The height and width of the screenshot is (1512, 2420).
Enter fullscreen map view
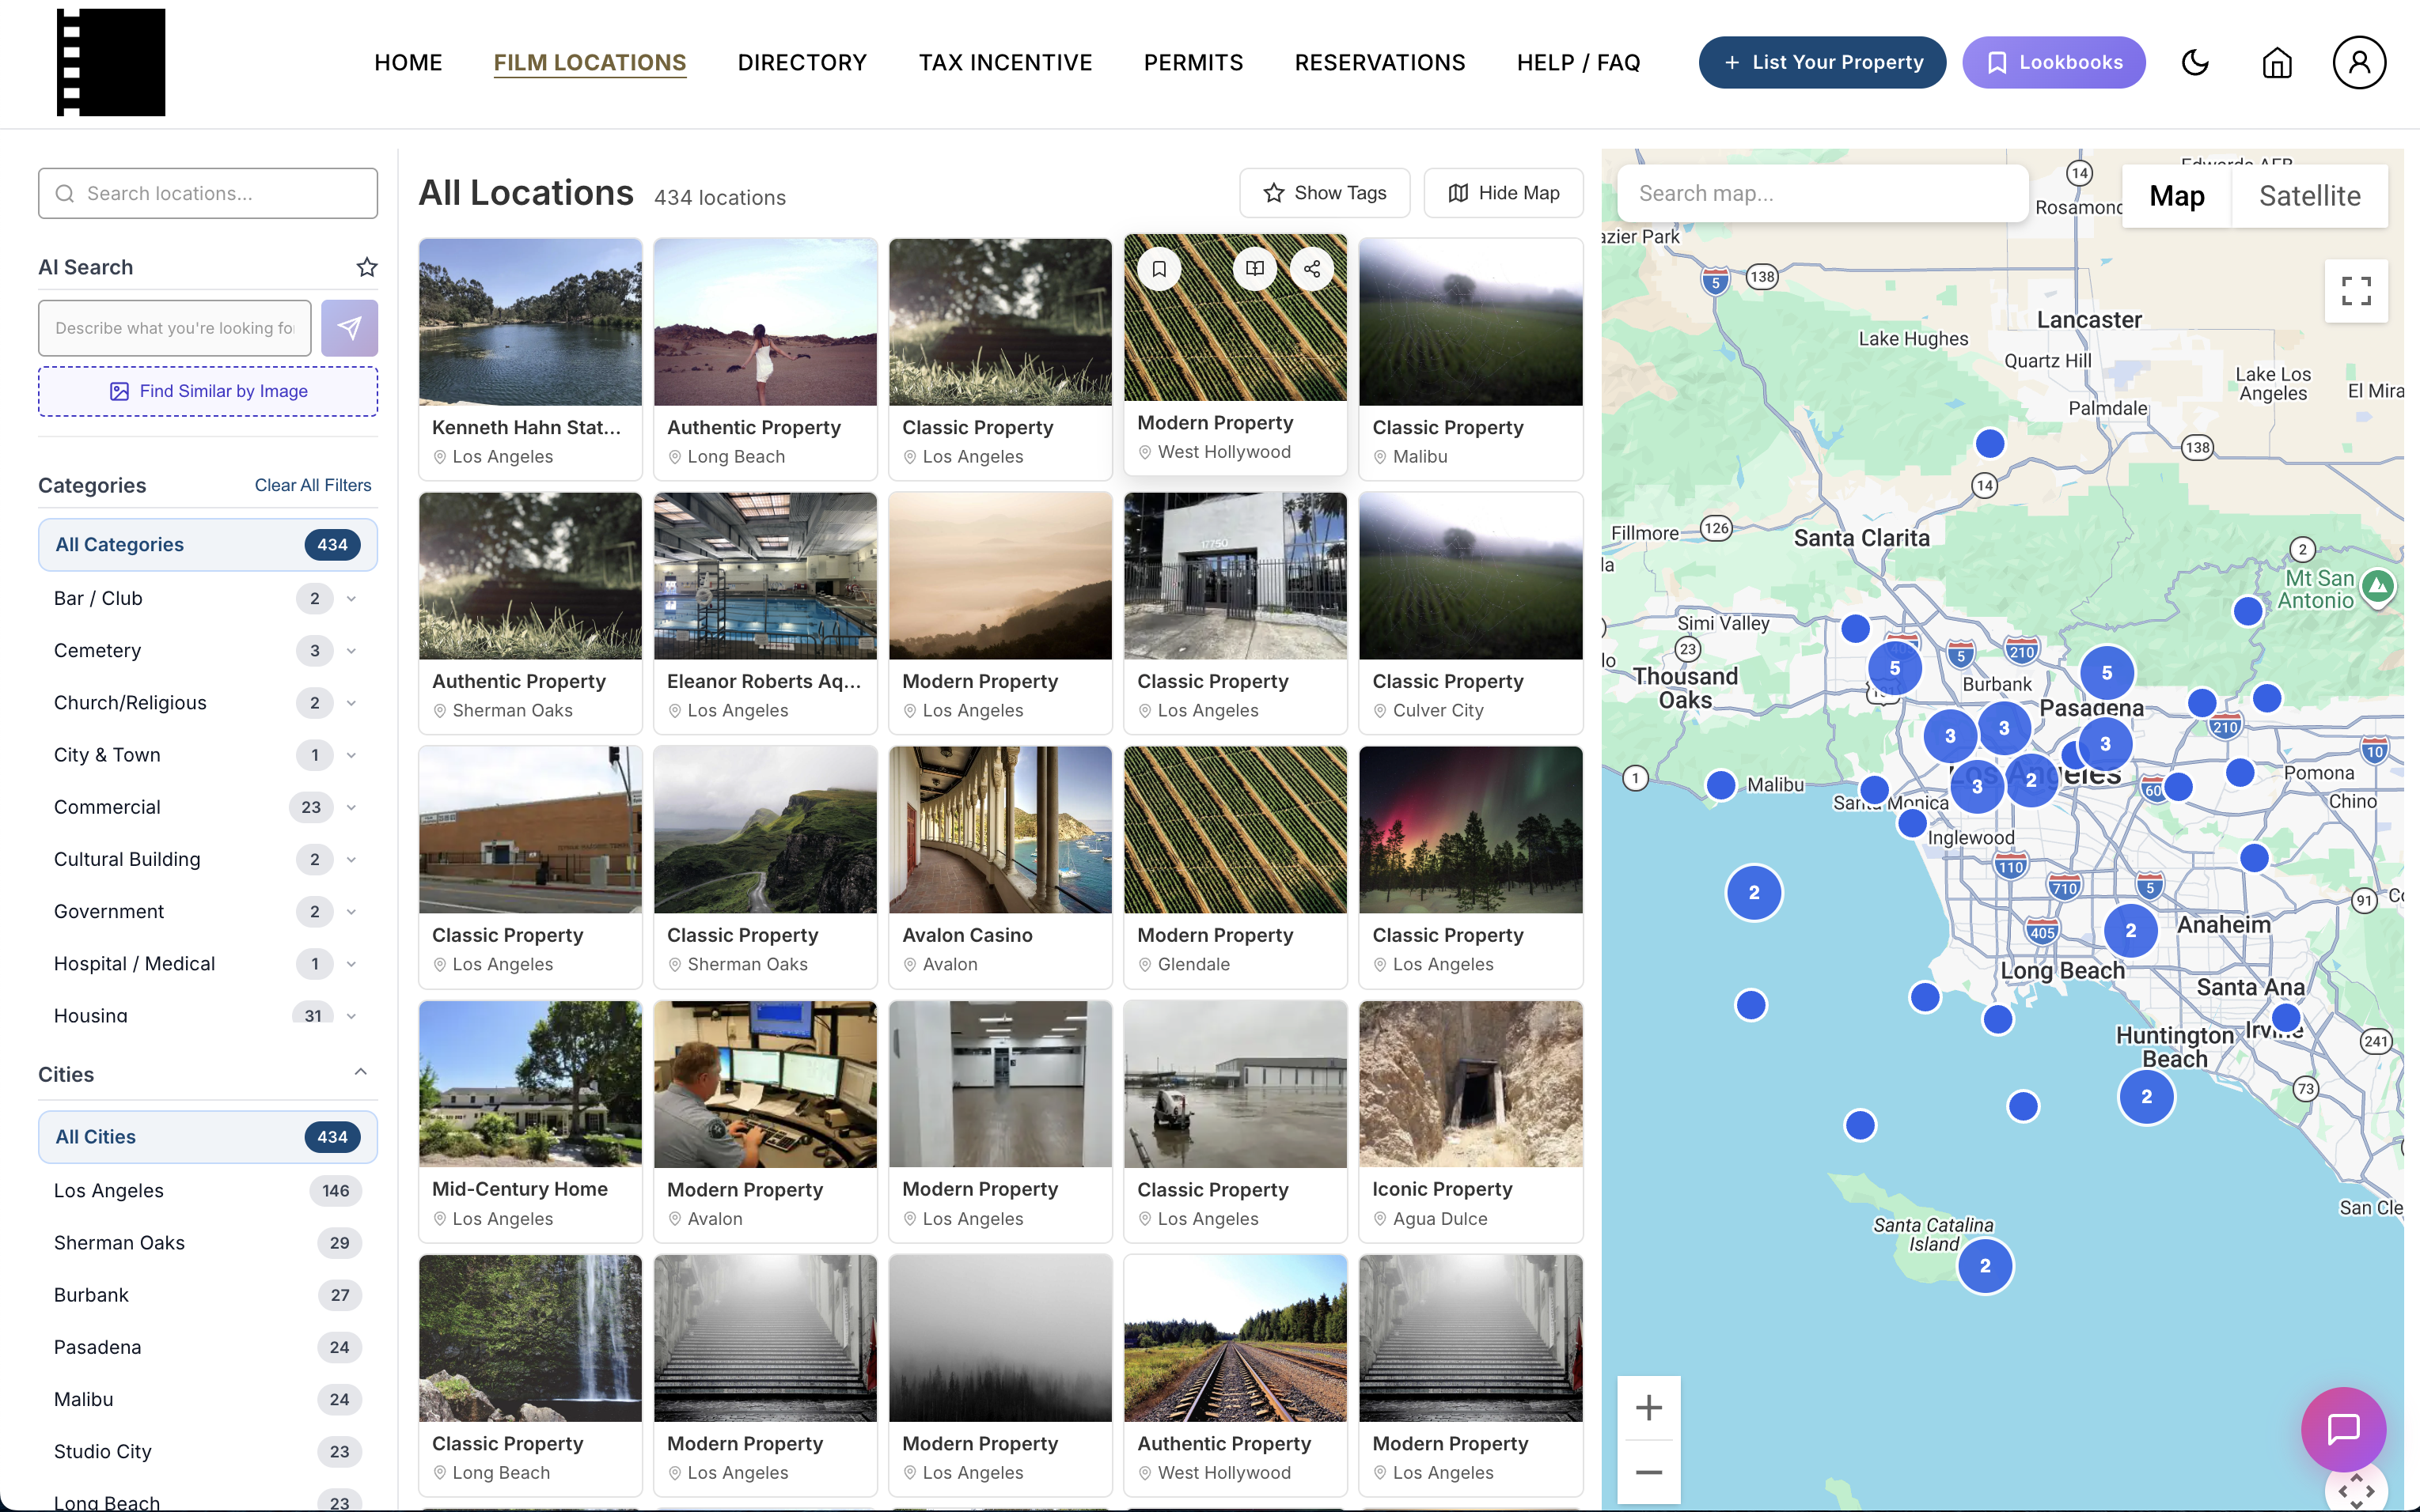(x=2356, y=291)
